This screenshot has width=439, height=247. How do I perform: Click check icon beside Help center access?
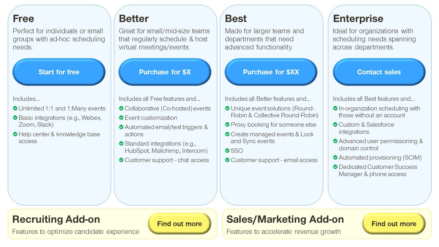pos(15,134)
